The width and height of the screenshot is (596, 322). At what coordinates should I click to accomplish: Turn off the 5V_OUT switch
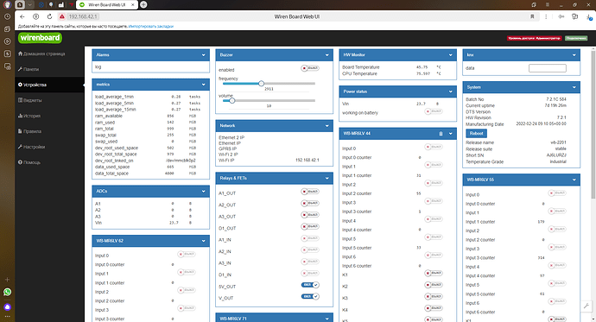tap(310, 285)
